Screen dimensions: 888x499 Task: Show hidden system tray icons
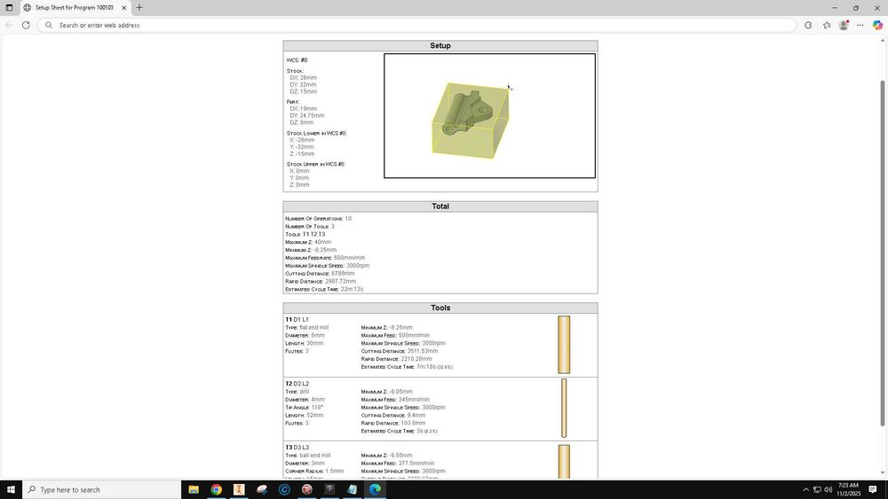(x=806, y=489)
